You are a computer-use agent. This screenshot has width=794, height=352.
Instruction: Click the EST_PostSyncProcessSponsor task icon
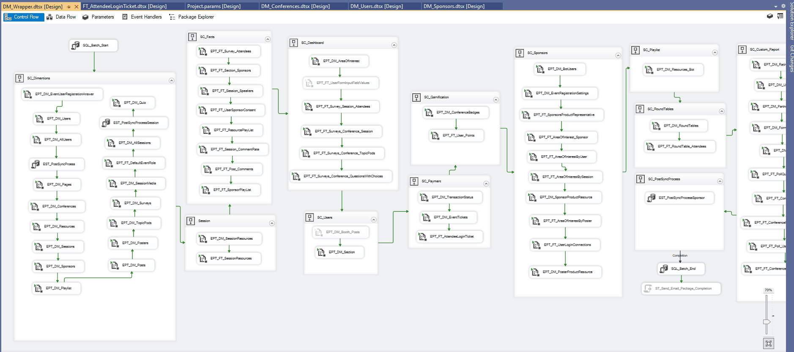pos(651,198)
